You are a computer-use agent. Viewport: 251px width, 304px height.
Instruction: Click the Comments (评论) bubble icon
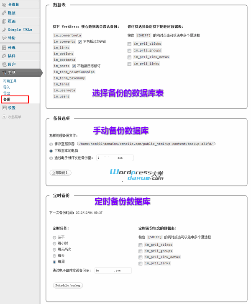pos(4,38)
